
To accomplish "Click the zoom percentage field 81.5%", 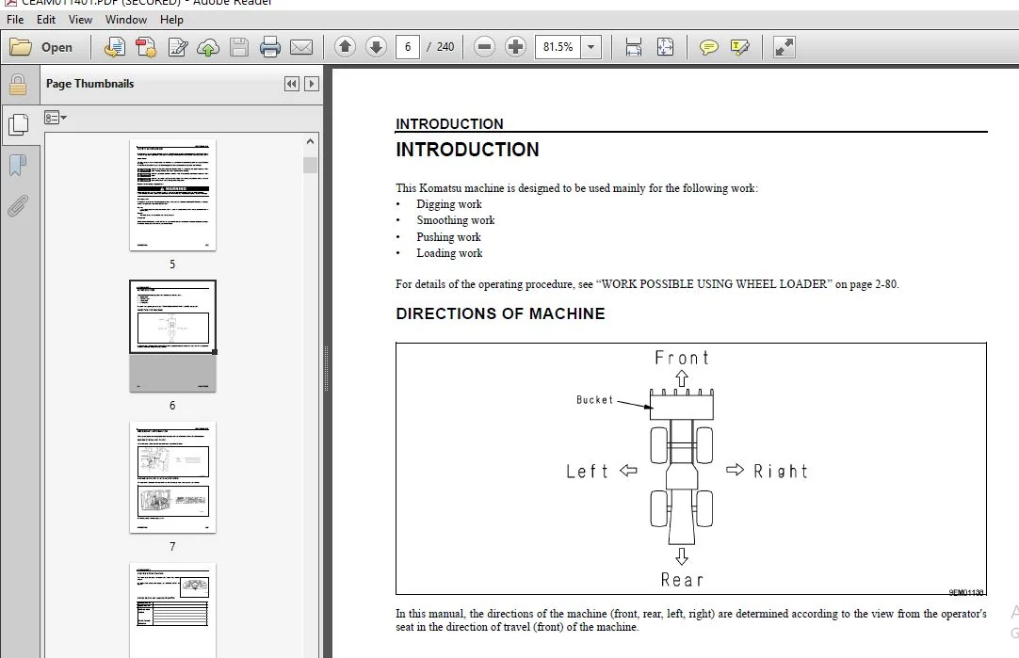I will [558, 47].
